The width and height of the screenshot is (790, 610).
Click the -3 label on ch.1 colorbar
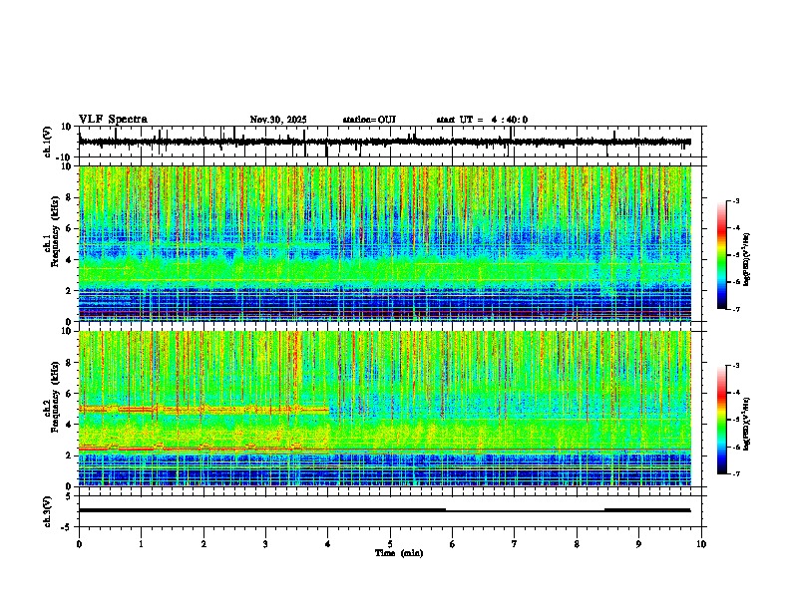[736, 201]
